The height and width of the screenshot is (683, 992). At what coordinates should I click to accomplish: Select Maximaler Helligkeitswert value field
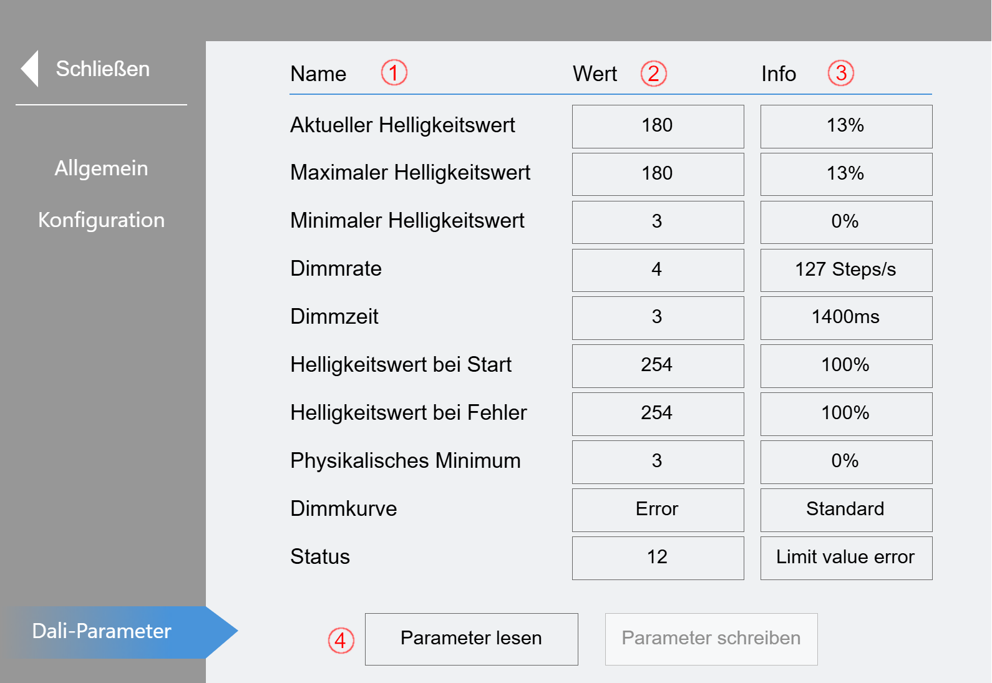point(658,174)
